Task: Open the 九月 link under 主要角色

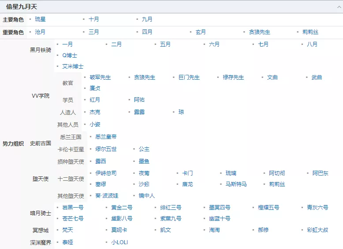Action: (147, 19)
